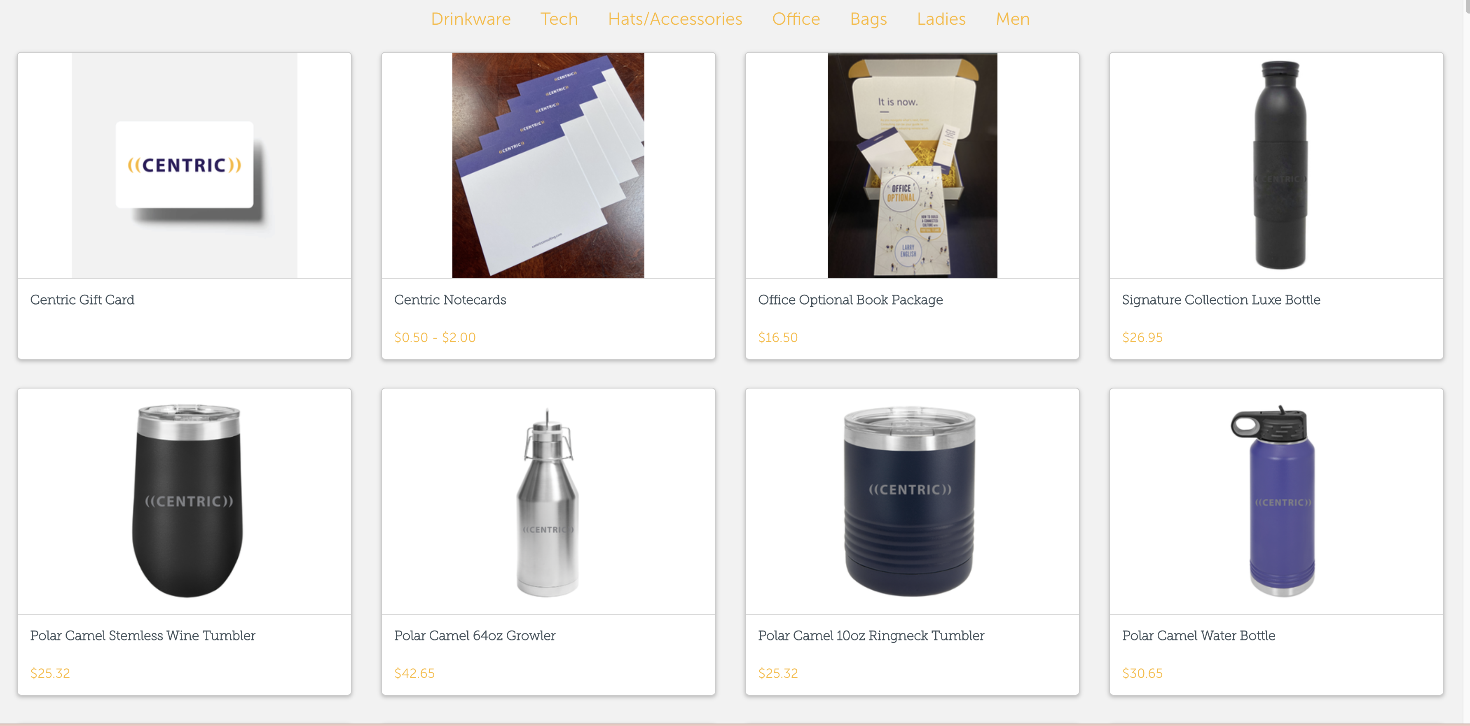Open the purple water bottle image

coord(1275,501)
